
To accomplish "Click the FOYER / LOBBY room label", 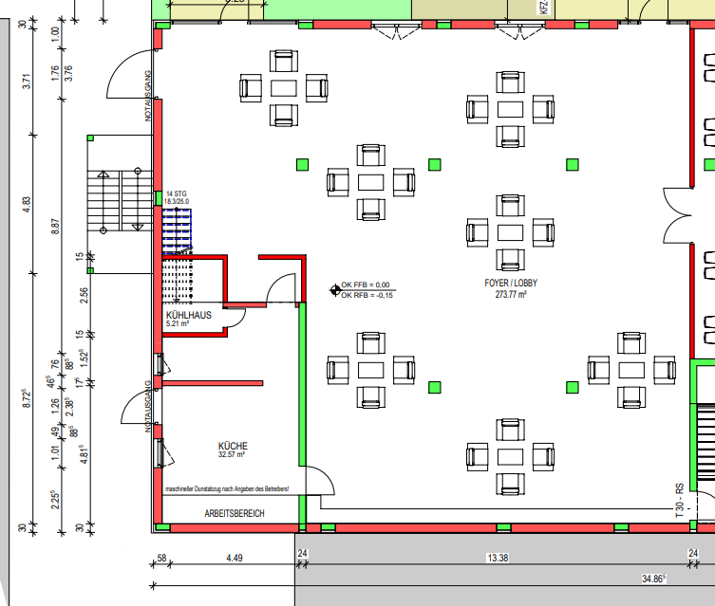I will [511, 283].
